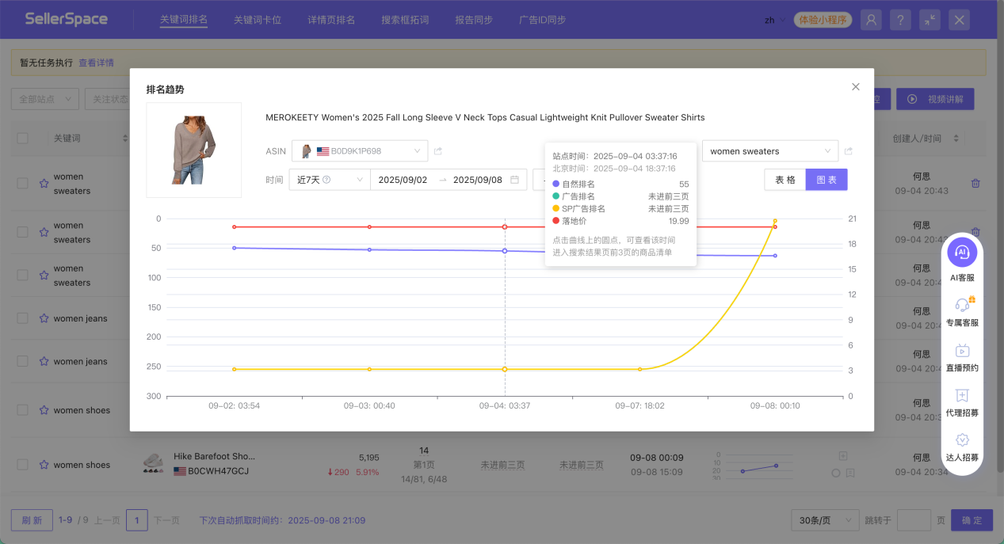The height and width of the screenshot is (544, 1004).
Task: Open 达人招募 icon in sidebar
Action: 962,440
